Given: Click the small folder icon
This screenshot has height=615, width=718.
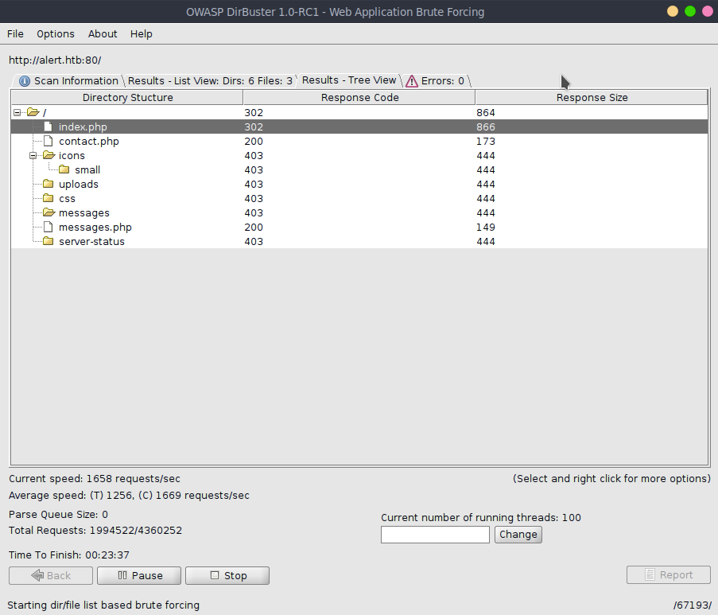Looking at the screenshot, I should pyautogui.click(x=64, y=169).
